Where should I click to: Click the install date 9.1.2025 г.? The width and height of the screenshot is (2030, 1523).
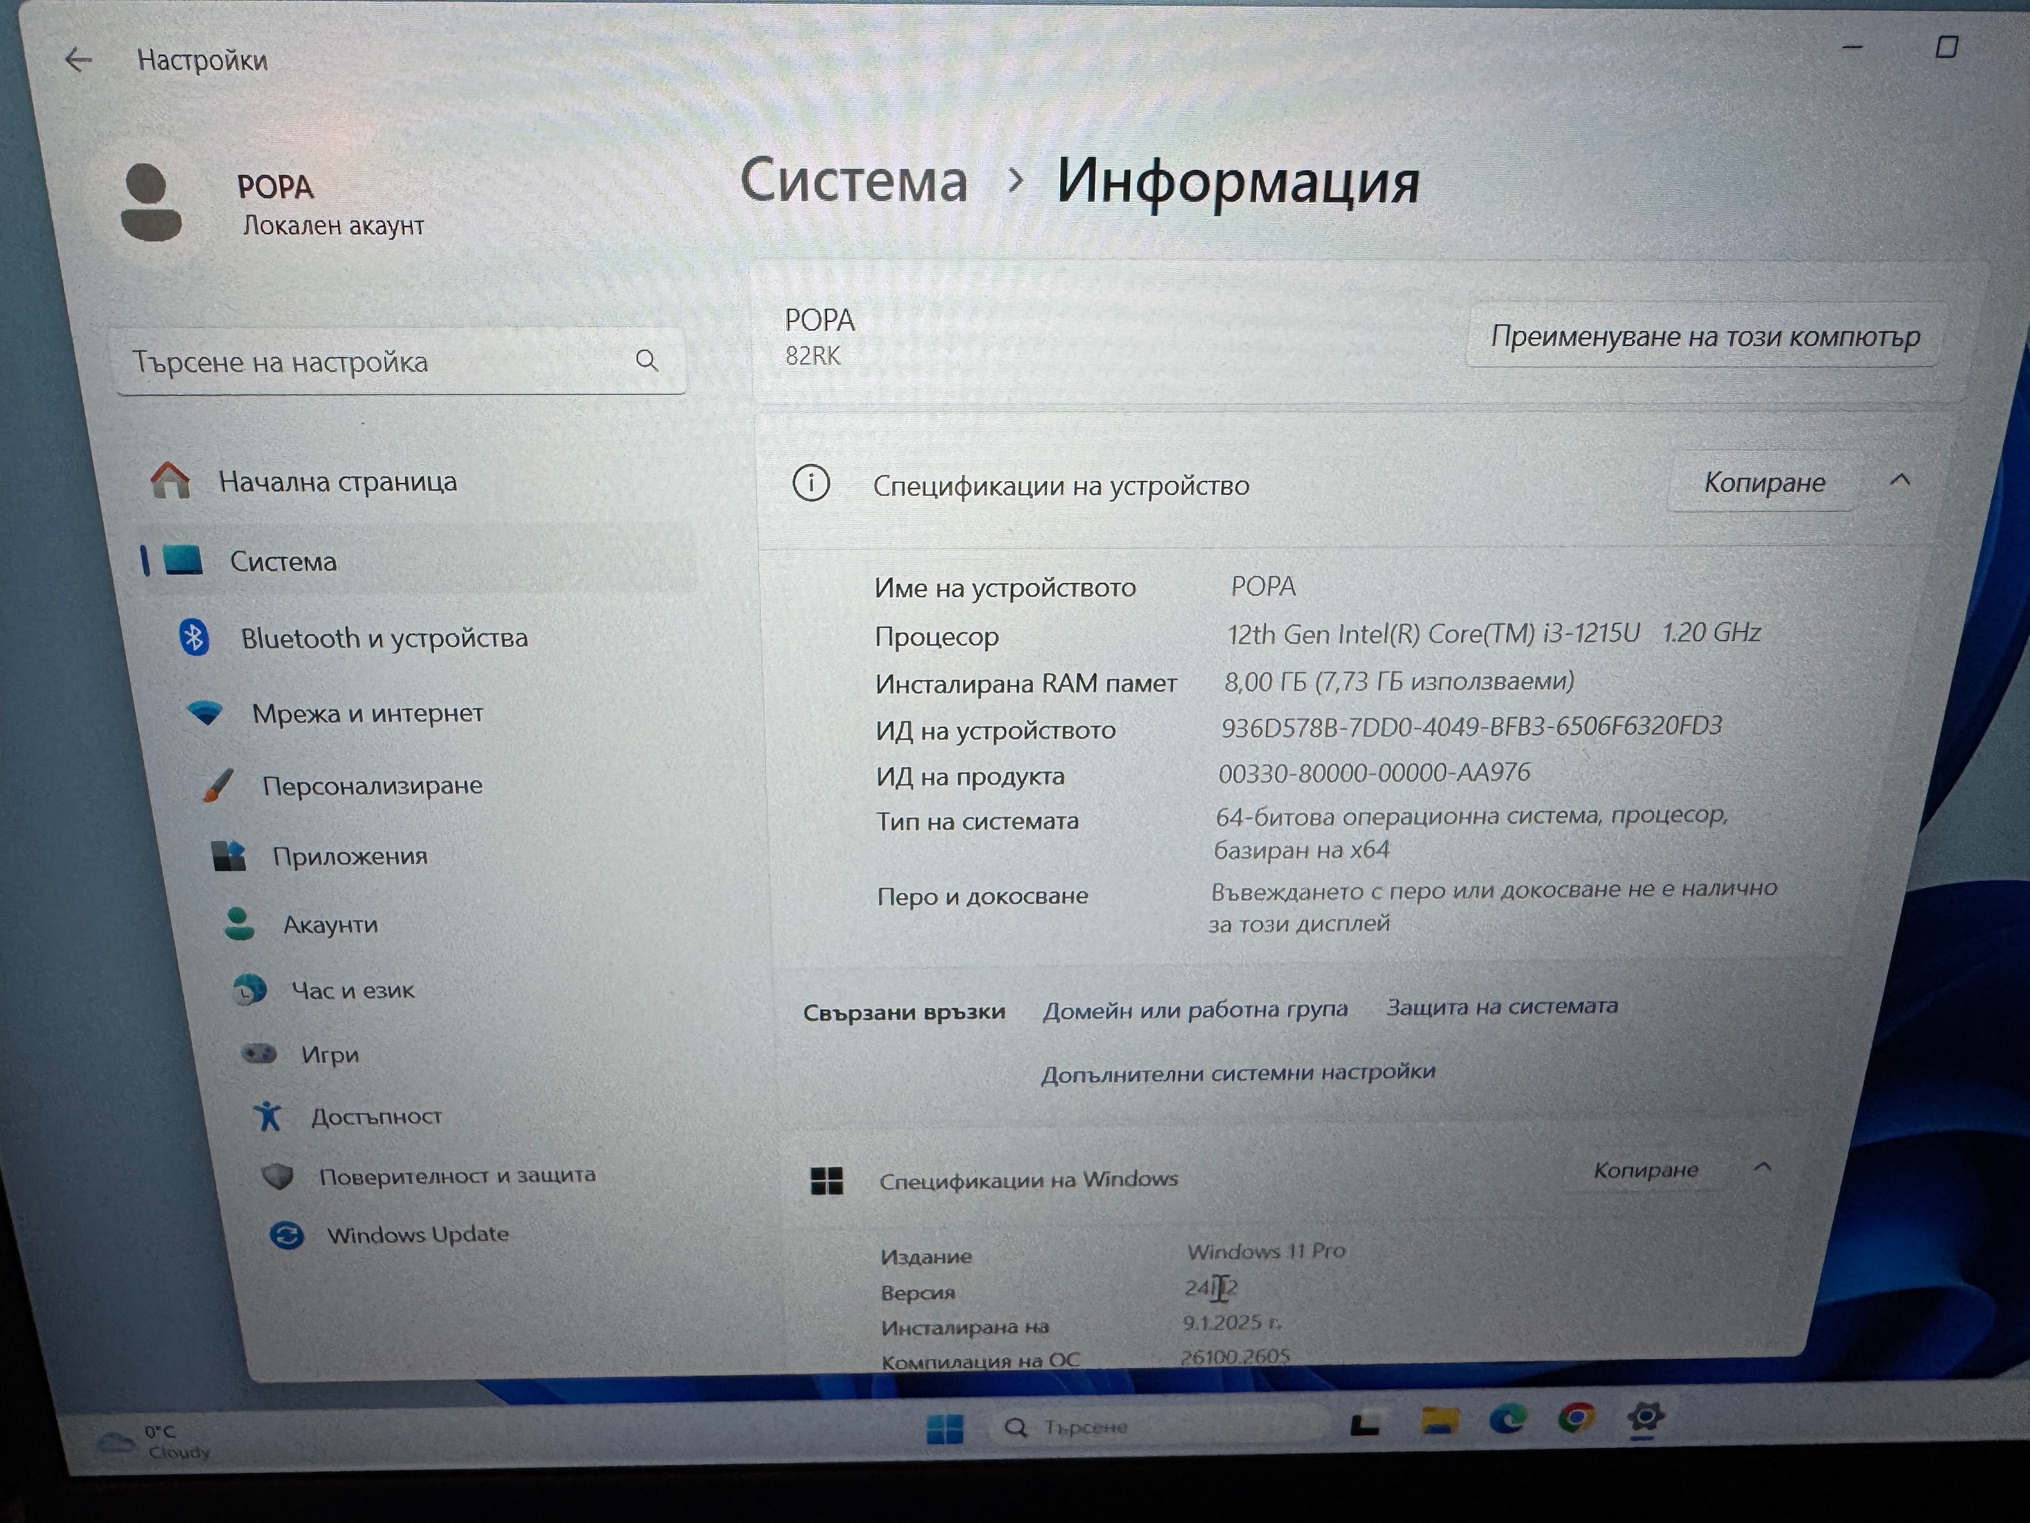(x=1231, y=1323)
